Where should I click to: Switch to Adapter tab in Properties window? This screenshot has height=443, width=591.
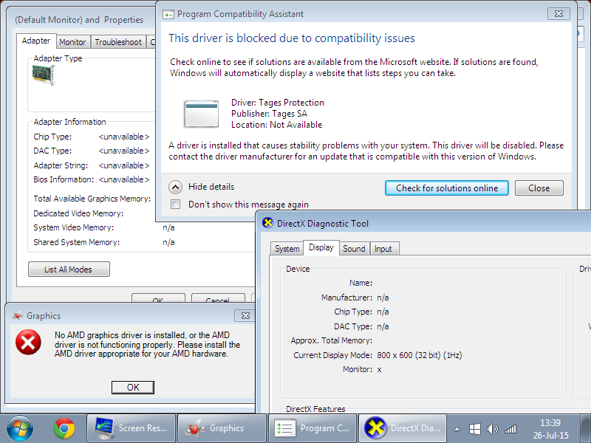(36, 41)
